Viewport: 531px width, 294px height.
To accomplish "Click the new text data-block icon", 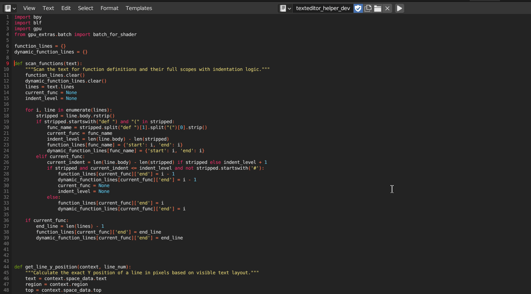I will pyautogui.click(x=368, y=8).
